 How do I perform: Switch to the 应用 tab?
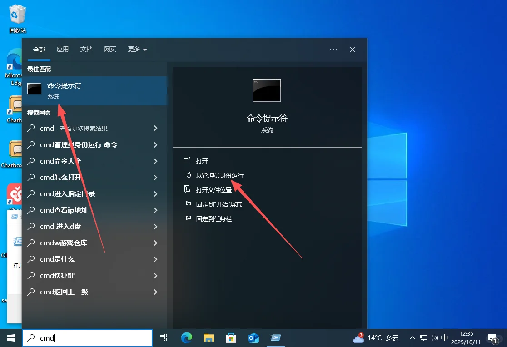63,49
